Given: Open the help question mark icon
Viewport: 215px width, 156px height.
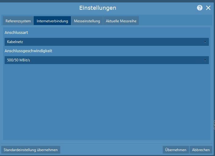Looking at the screenshot, I should pyautogui.click(x=200, y=8).
